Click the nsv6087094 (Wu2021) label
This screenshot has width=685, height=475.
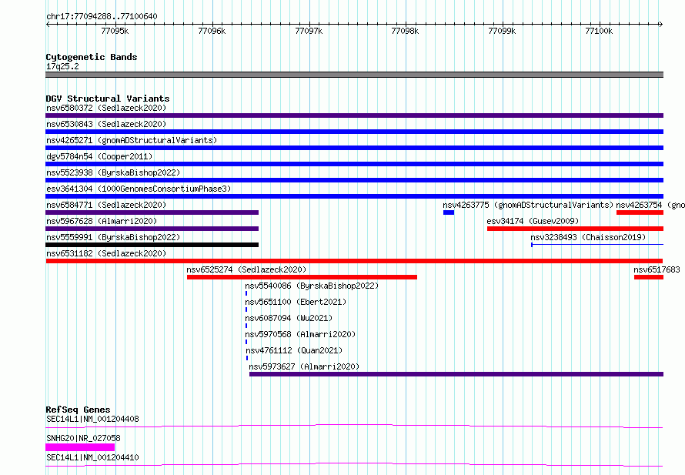[289, 318]
